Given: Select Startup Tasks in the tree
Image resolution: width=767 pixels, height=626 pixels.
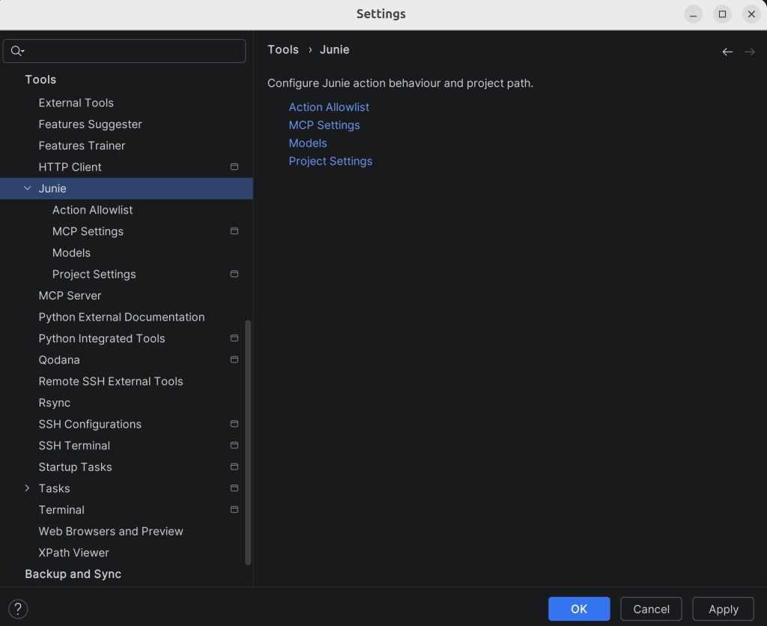Looking at the screenshot, I should point(126,467).
